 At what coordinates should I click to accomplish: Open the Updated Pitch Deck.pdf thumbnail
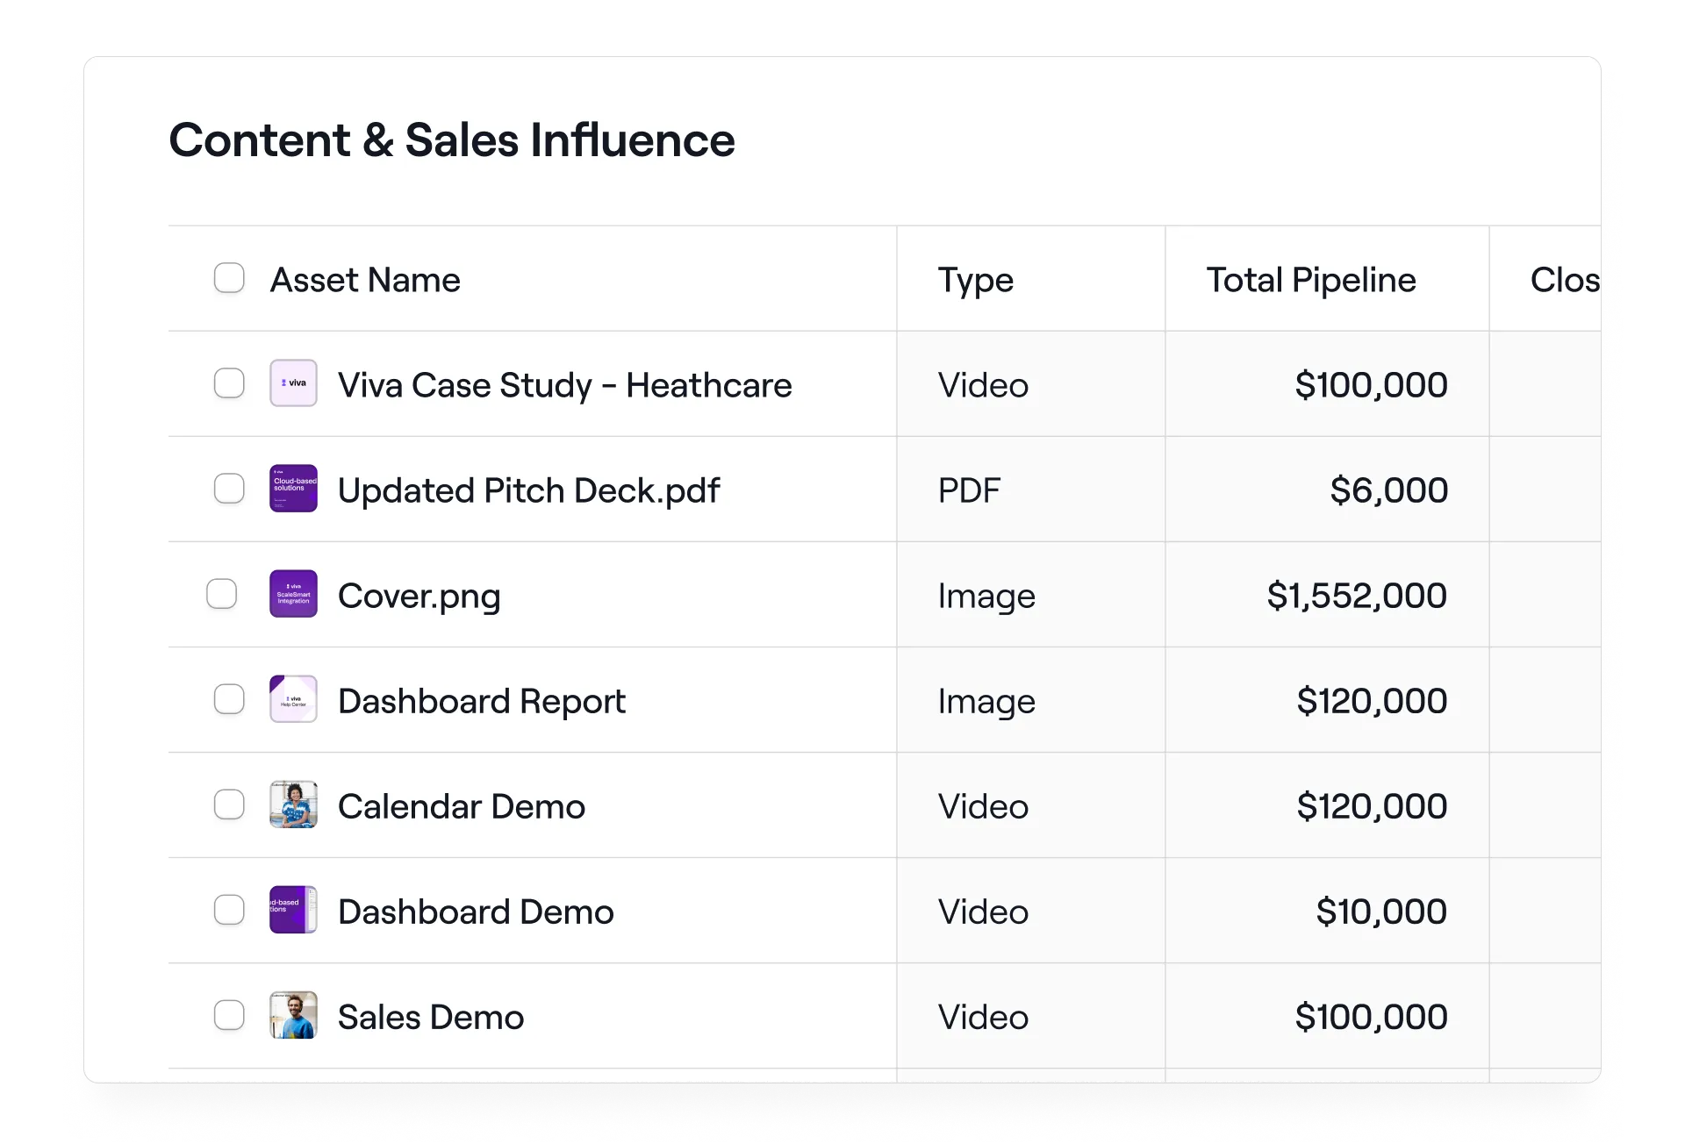point(293,489)
